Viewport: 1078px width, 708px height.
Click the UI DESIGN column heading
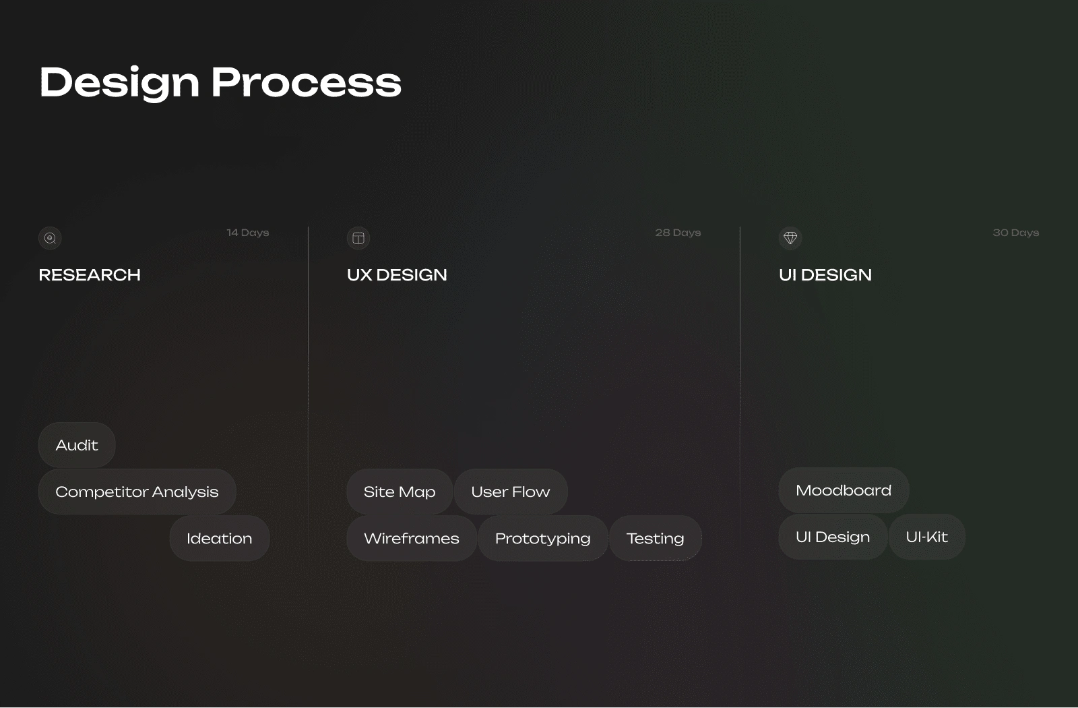click(825, 275)
